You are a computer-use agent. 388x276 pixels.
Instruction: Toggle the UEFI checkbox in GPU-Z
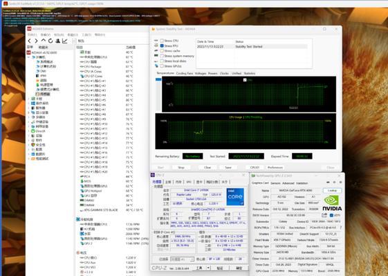pos(331,215)
